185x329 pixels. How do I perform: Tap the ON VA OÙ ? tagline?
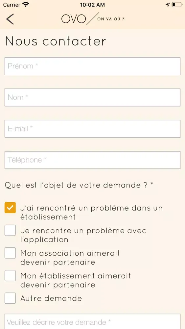click(x=111, y=19)
